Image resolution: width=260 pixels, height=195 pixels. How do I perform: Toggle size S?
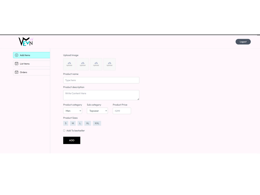coord(66,123)
